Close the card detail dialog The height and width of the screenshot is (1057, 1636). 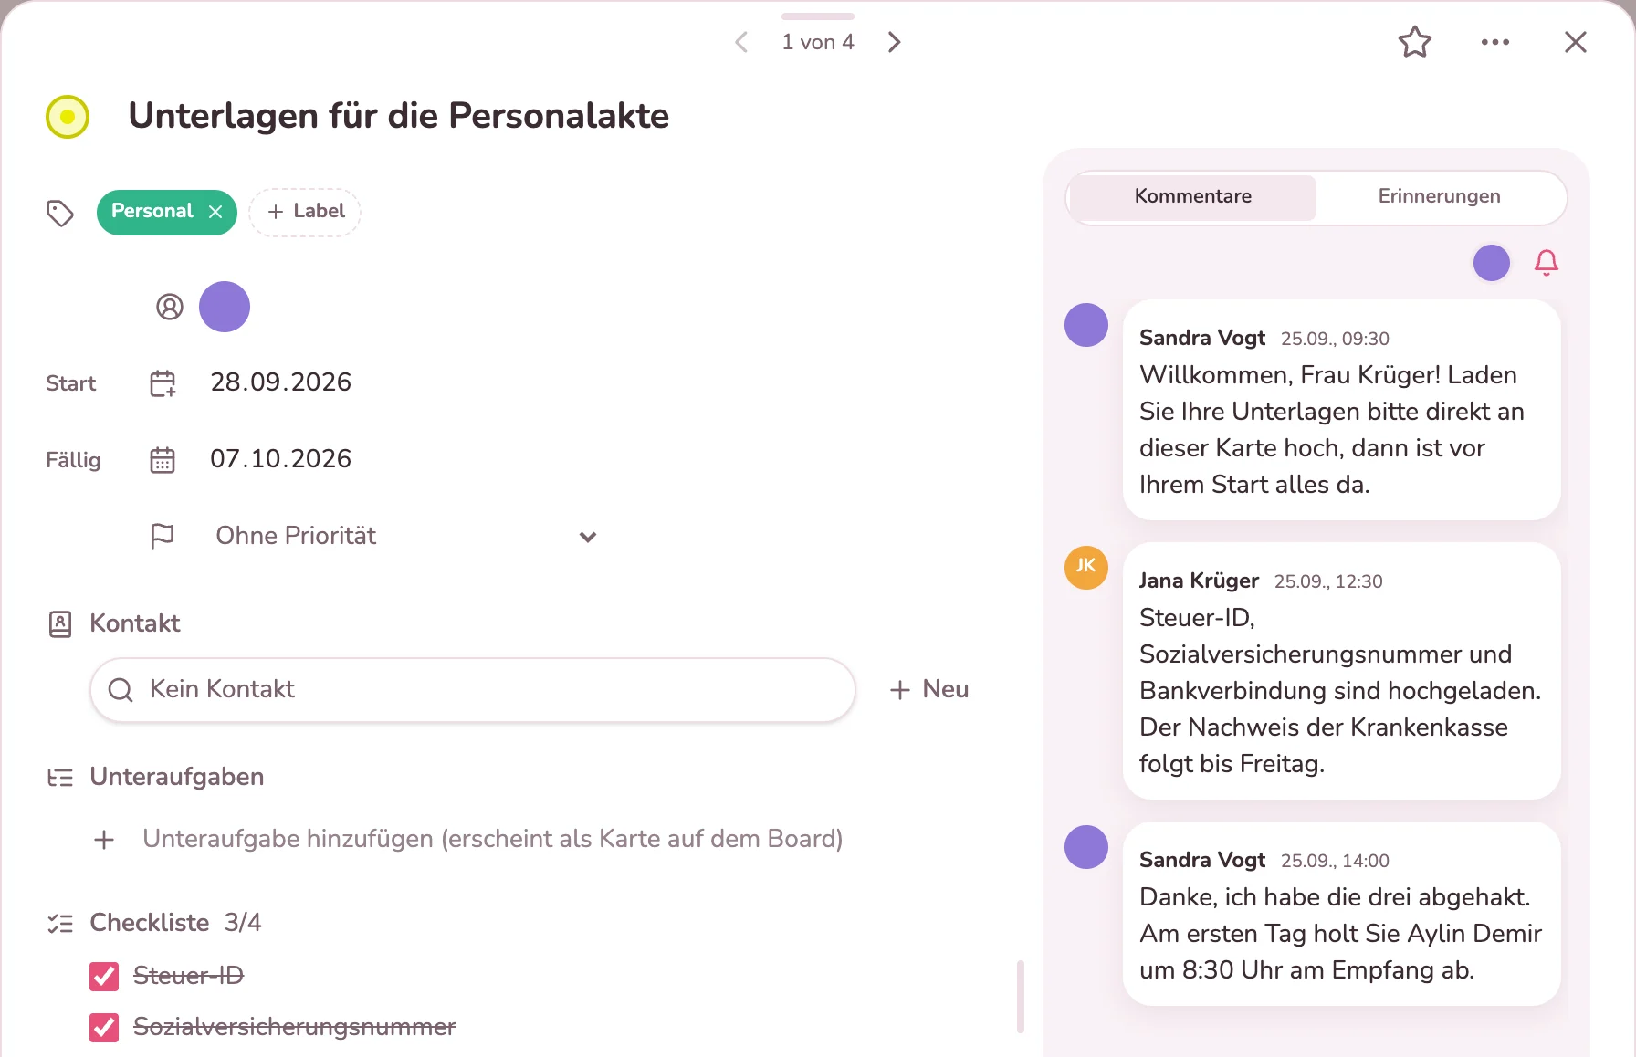[1576, 42]
